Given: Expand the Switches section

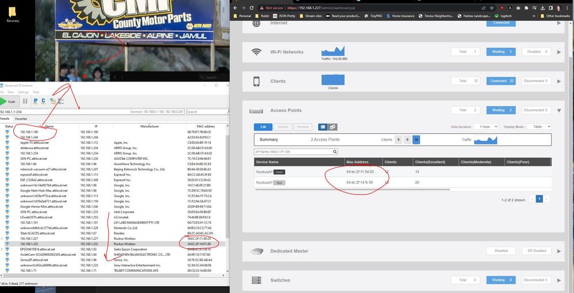Looking at the screenshot, I should pyautogui.click(x=559, y=280).
